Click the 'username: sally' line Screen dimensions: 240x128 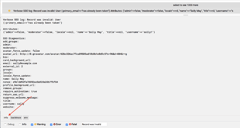tap(14, 104)
